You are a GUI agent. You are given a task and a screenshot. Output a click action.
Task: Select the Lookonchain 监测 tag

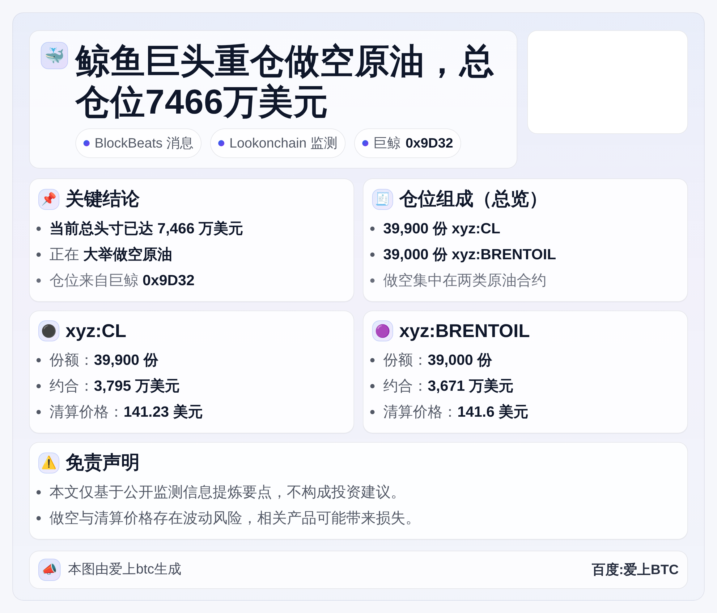tap(278, 143)
